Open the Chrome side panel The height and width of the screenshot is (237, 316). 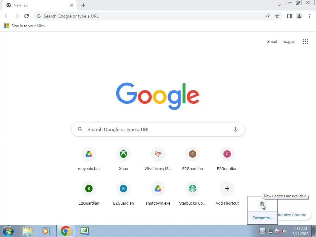click(x=289, y=16)
